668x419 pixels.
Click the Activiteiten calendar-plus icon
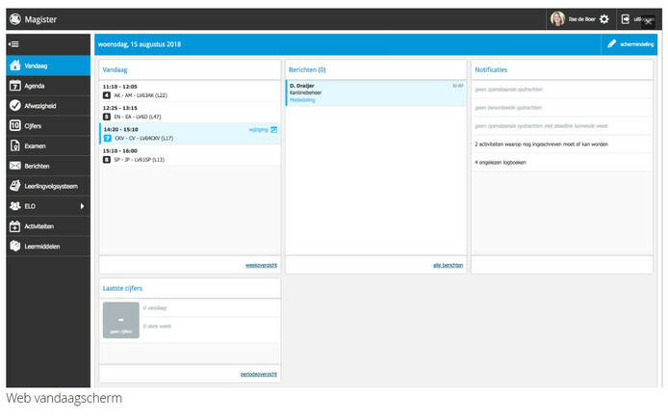coord(14,226)
